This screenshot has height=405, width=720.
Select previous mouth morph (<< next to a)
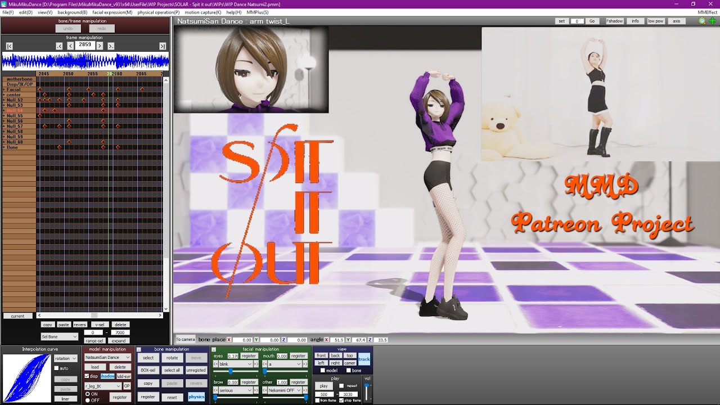(264, 364)
